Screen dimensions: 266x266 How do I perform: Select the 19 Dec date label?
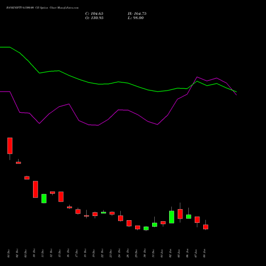tap(94, 253)
